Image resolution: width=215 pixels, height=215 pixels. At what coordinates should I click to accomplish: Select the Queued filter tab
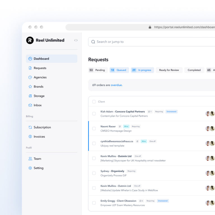119,70
